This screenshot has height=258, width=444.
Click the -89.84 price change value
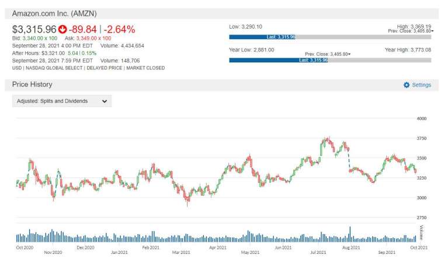[x=83, y=29]
